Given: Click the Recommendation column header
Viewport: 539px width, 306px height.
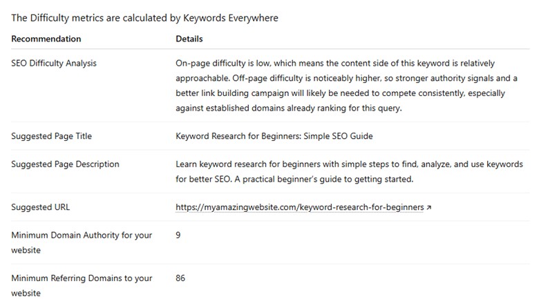Looking at the screenshot, I should point(46,39).
